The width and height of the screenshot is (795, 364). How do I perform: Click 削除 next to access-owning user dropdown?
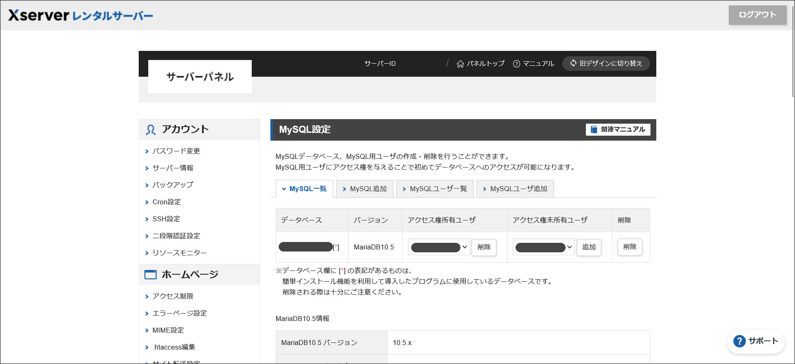[484, 247]
